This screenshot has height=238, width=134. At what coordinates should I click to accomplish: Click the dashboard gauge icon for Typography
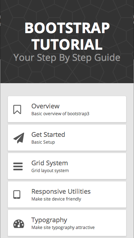tap(19, 224)
